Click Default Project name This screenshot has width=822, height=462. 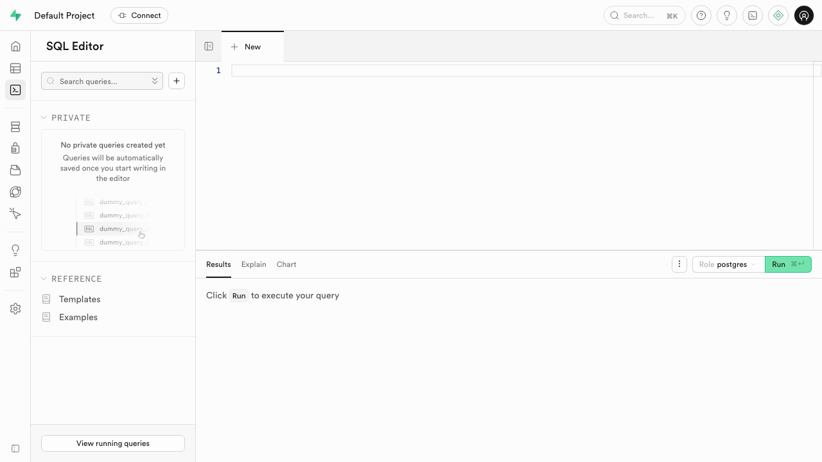[x=64, y=15]
